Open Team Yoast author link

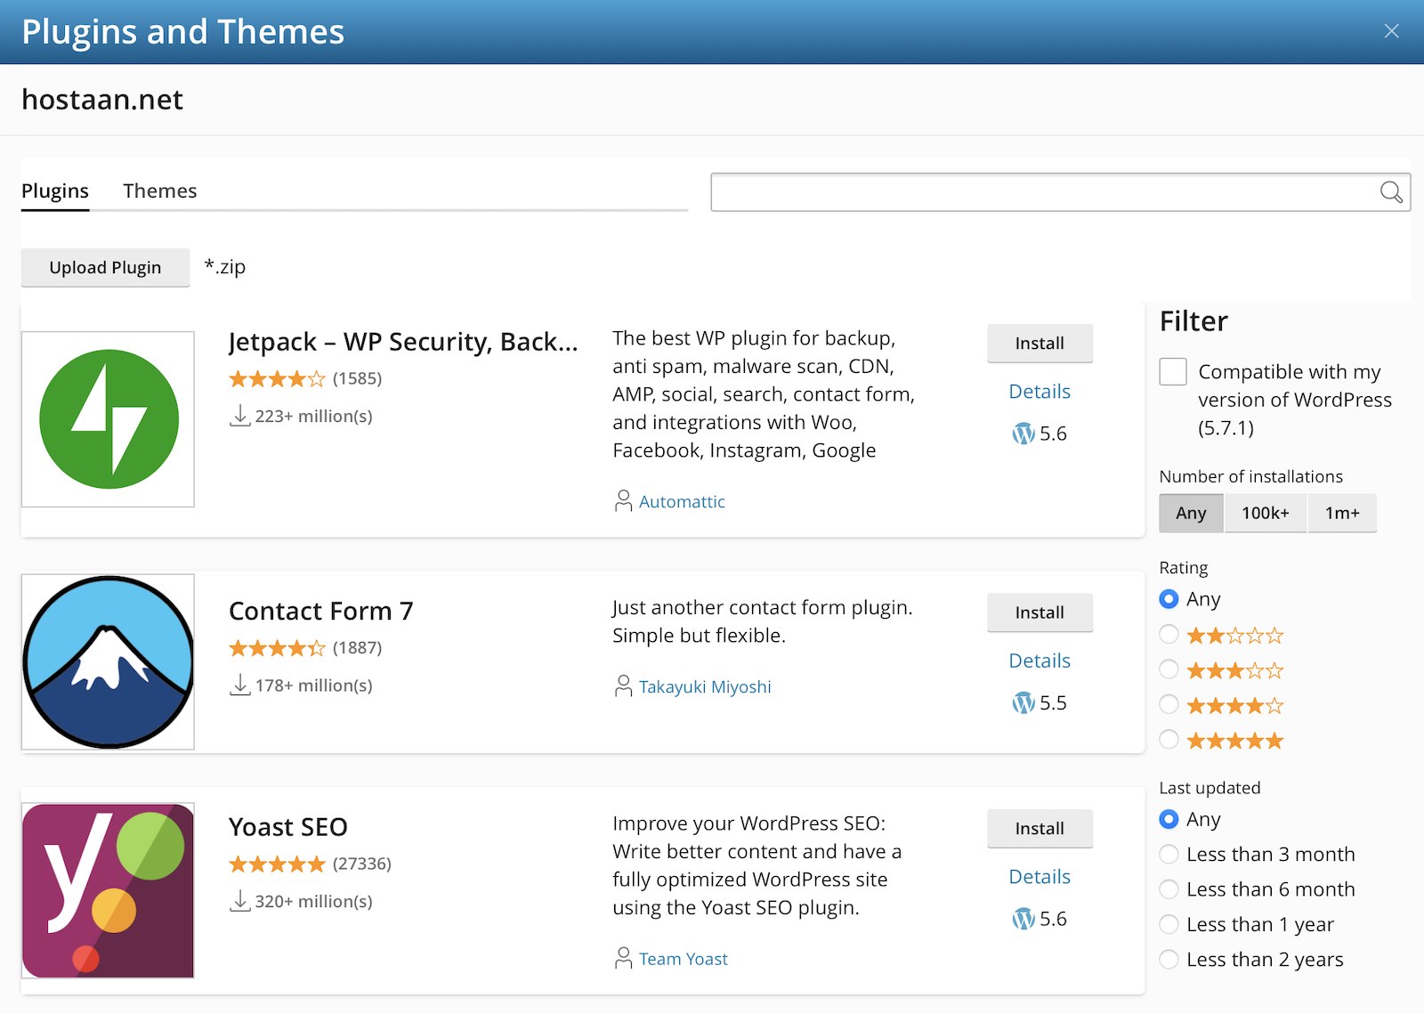click(x=684, y=959)
